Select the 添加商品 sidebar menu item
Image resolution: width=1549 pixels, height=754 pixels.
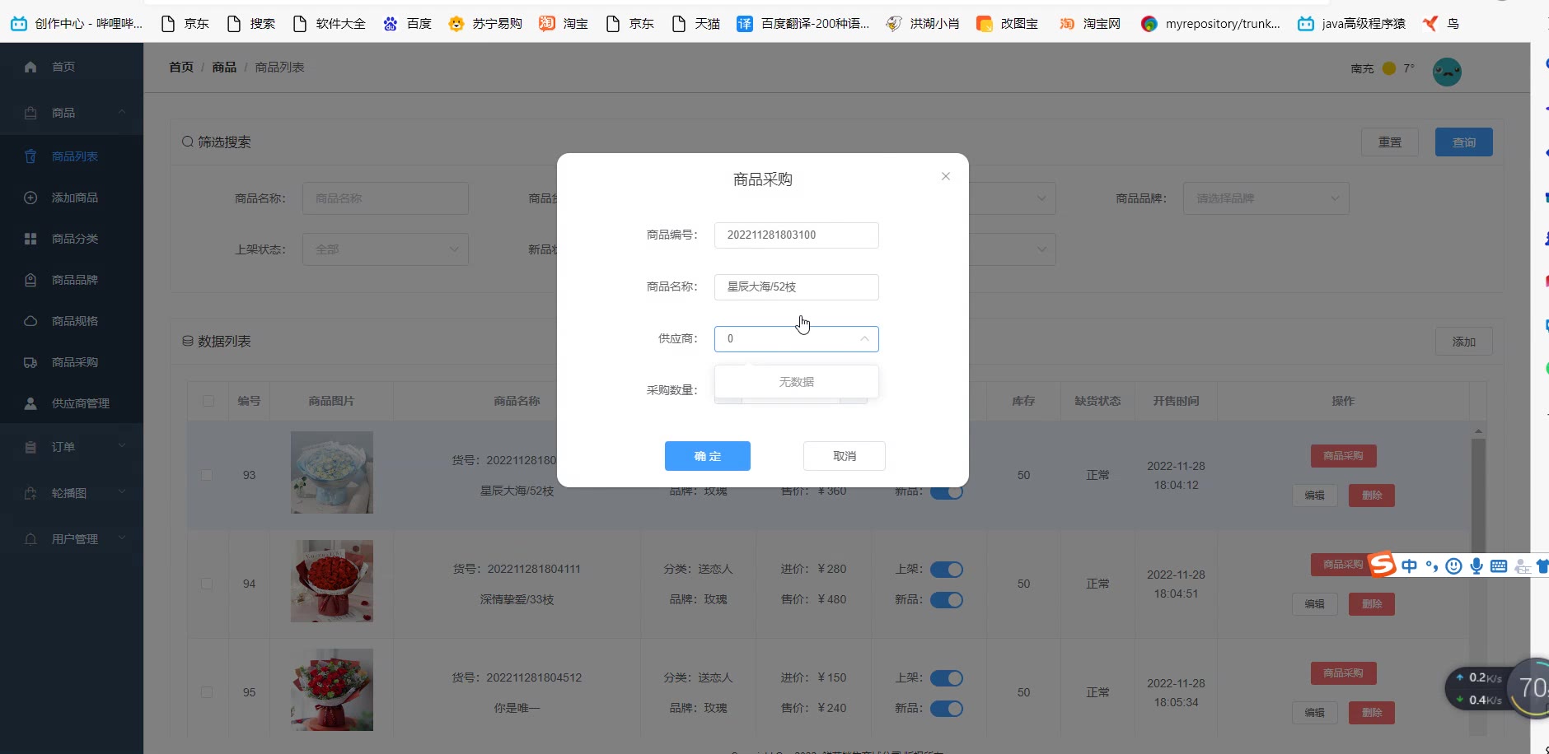point(72,198)
